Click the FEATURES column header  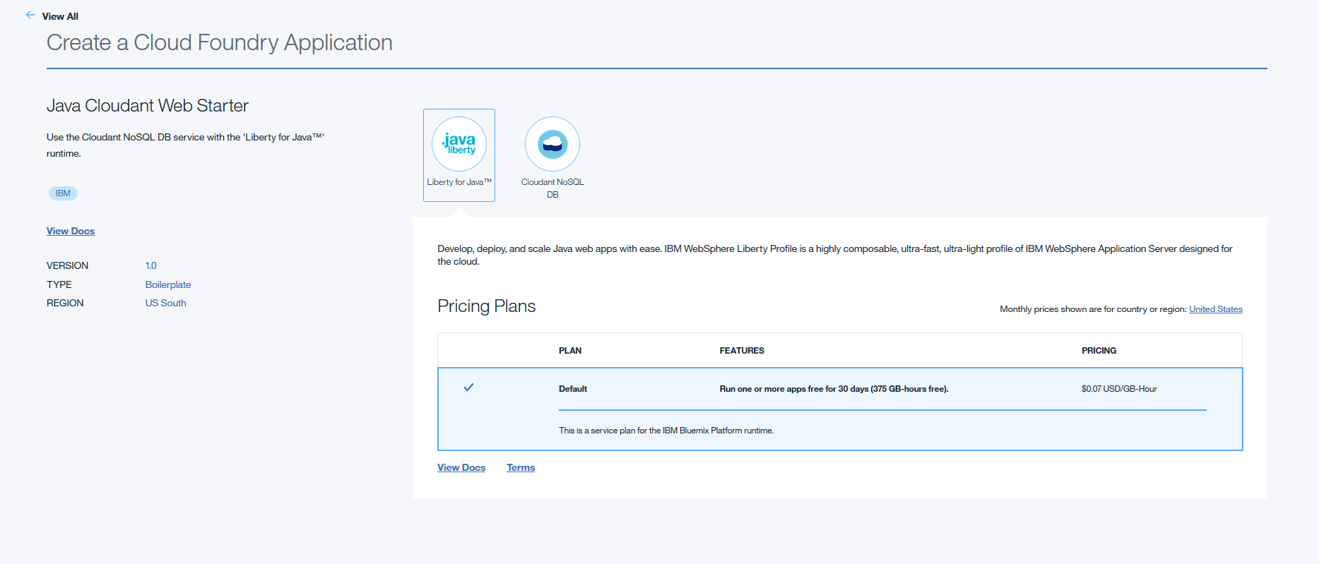[x=742, y=351]
